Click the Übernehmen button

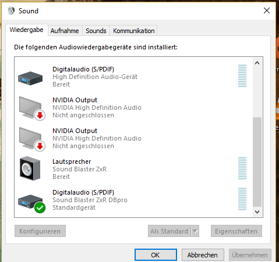coord(250,255)
